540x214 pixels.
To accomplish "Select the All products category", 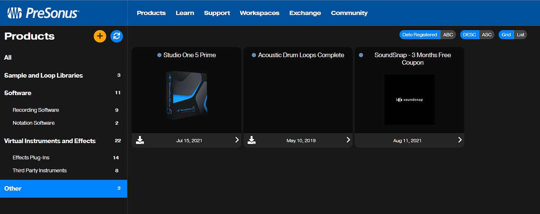I will [64, 58].
